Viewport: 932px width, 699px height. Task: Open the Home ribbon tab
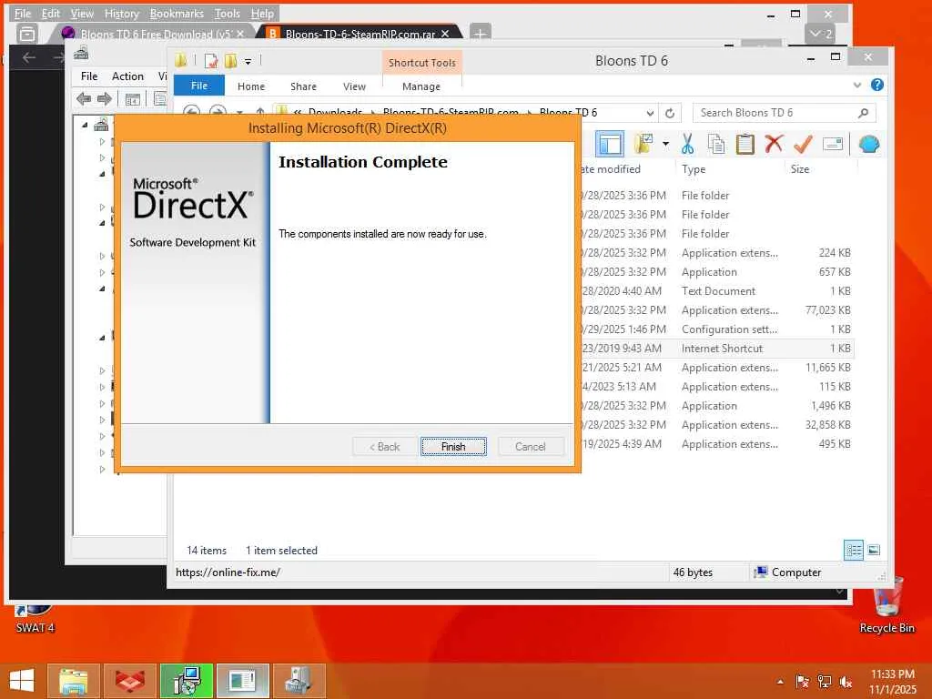click(x=251, y=86)
